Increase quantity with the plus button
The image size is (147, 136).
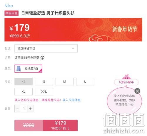pyautogui.click(x=31, y=108)
